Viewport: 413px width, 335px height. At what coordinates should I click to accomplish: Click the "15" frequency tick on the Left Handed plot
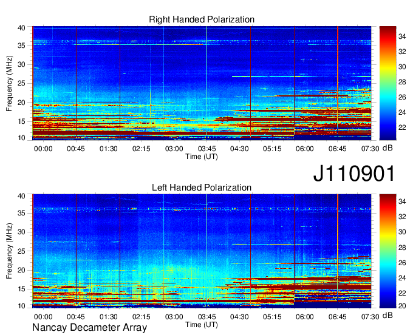pyautogui.click(x=21, y=289)
